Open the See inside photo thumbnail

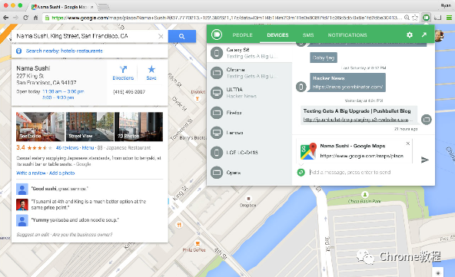pos(40,127)
